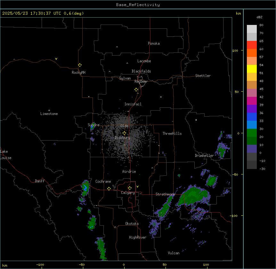Select the large green echo east of Strathmore
276x269 pixels.
tap(194, 196)
